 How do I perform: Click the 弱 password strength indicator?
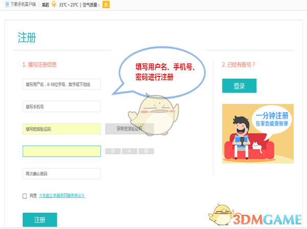[113, 151]
